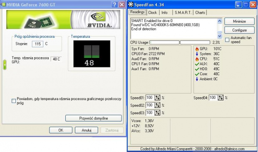The height and width of the screenshot is (152, 258).
Task: Select the Readings tab
Action: [x=137, y=12]
